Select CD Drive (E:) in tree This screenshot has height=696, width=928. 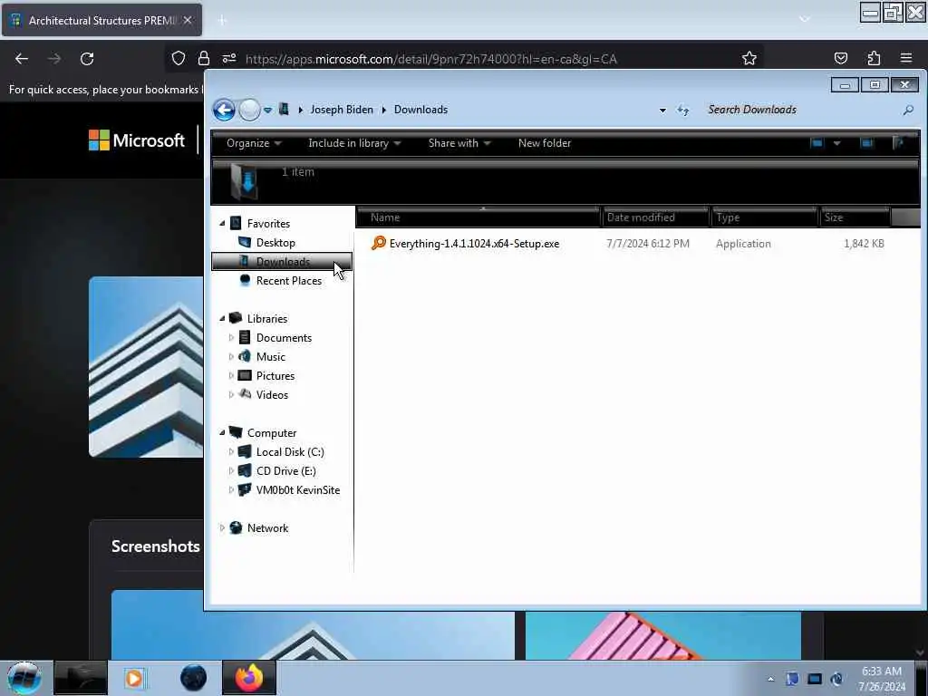pos(285,471)
